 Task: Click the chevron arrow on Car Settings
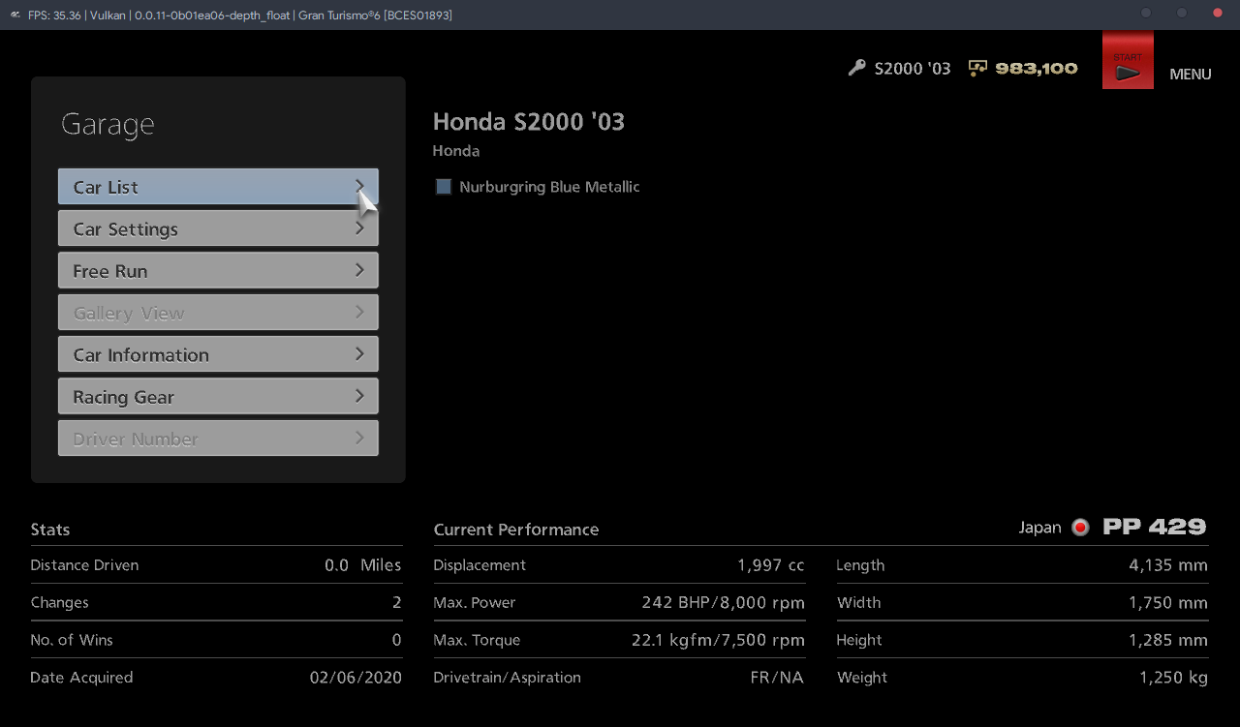point(359,227)
